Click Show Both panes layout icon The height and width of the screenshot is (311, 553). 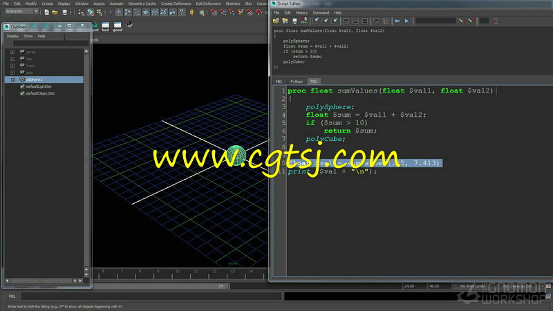(365, 21)
